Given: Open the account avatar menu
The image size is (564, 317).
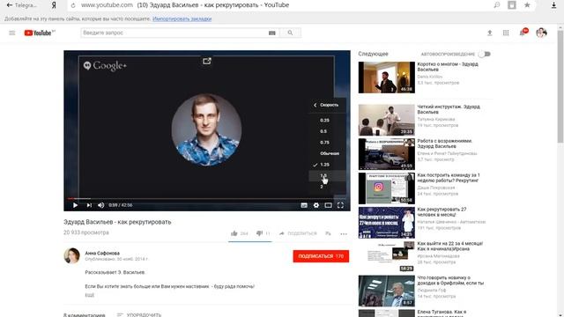Looking at the screenshot, I should point(541,33).
